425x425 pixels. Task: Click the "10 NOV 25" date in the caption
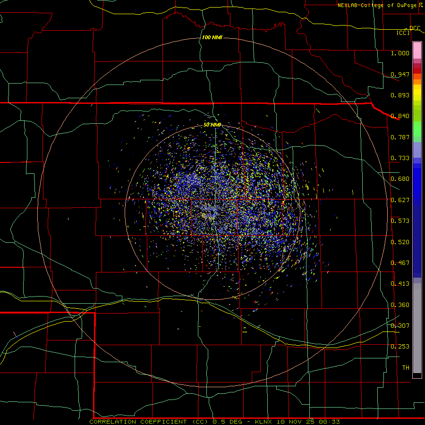pos(296,422)
